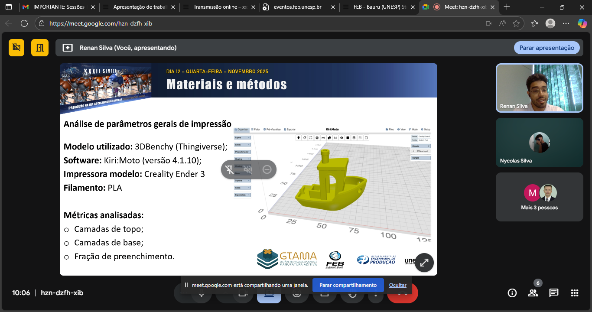Open the Objects dropdown in Kiri:Moto
Viewport: 592px width, 312px height.
420,146
